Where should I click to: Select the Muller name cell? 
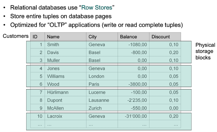point(53,61)
